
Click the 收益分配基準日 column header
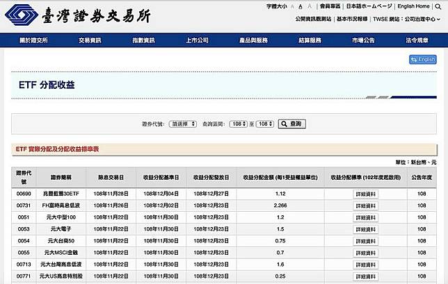coord(161,177)
